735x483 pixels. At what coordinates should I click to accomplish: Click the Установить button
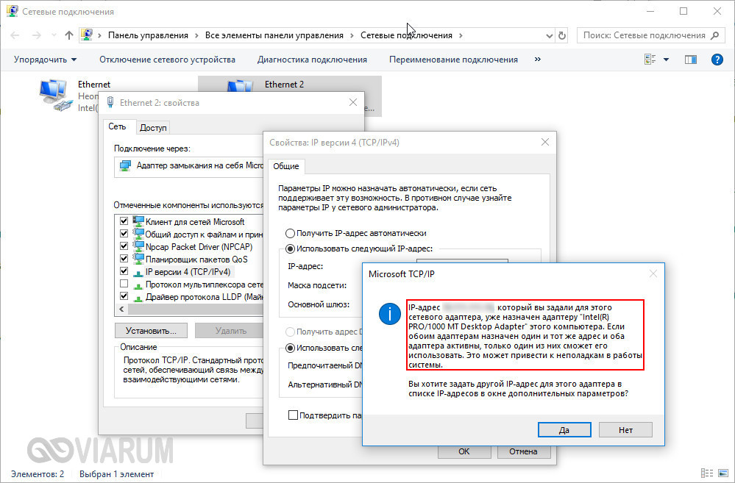click(x=151, y=331)
